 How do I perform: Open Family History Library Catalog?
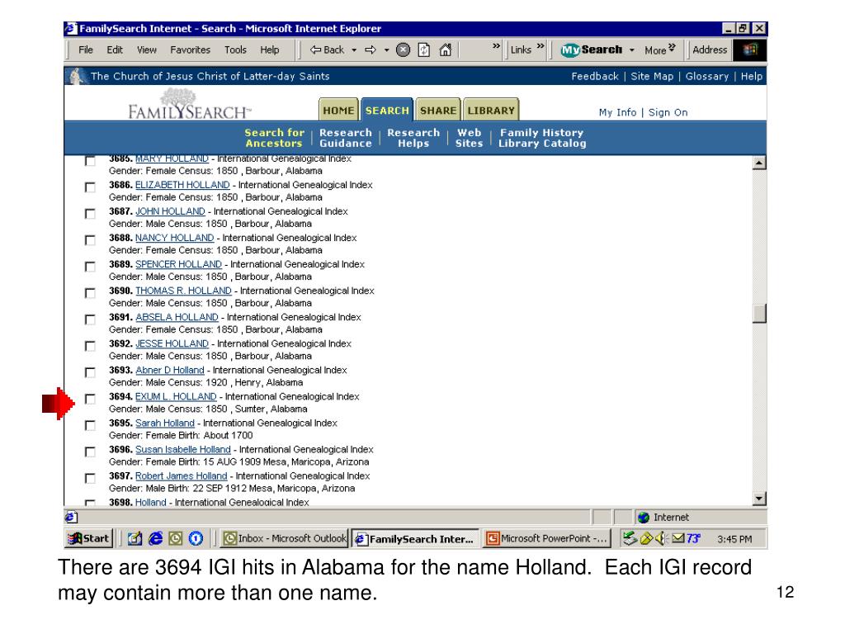point(541,138)
